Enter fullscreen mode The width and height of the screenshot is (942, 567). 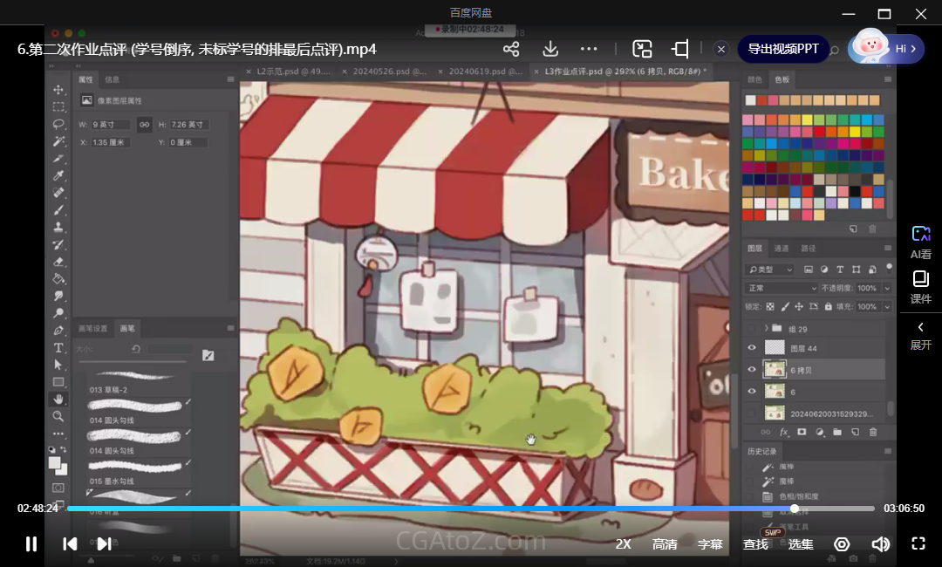click(x=918, y=543)
